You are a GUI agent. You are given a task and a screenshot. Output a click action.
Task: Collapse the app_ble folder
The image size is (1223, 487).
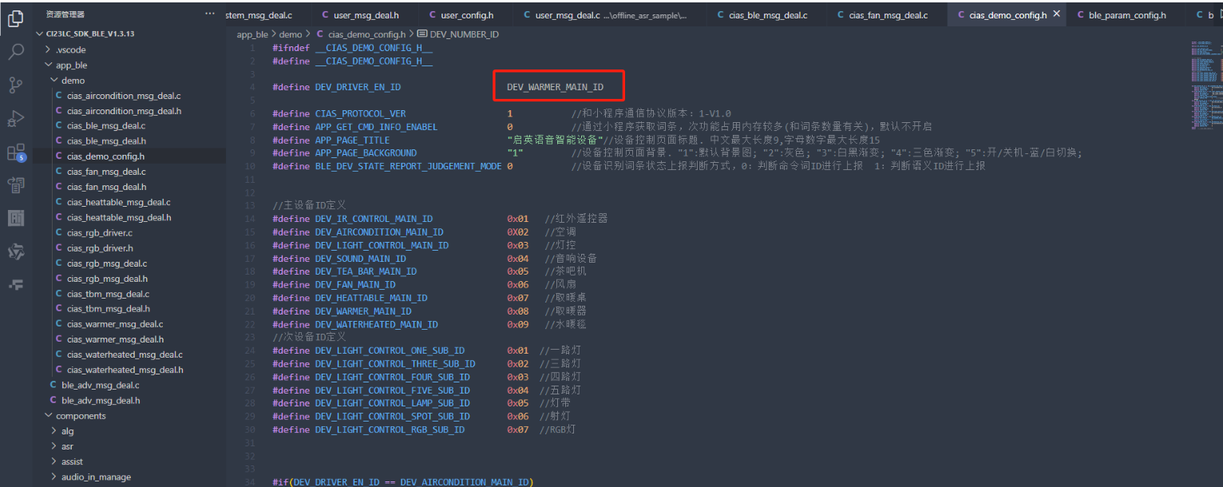pyautogui.click(x=71, y=65)
